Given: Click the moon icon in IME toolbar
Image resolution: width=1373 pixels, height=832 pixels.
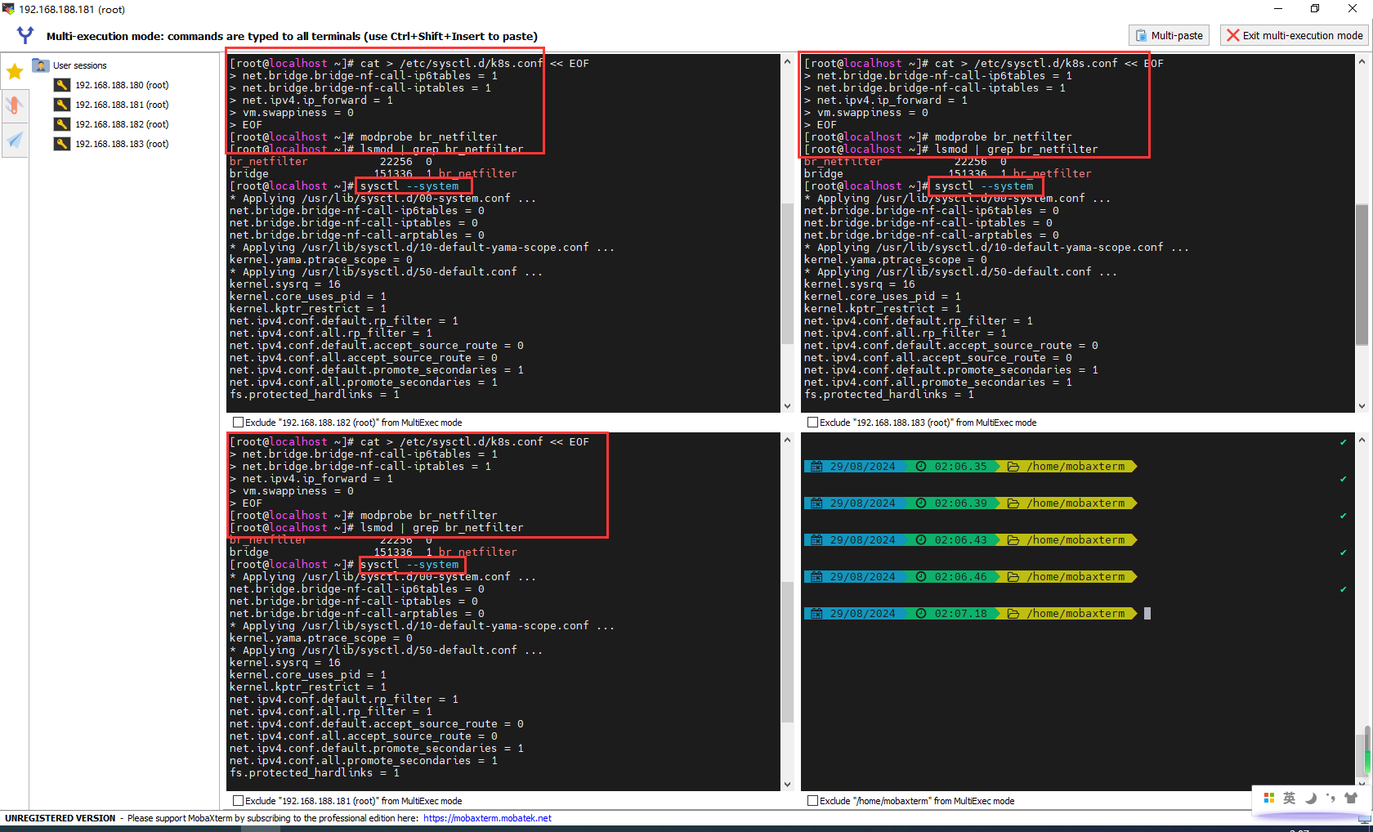Looking at the screenshot, I should click(1311, 798).
